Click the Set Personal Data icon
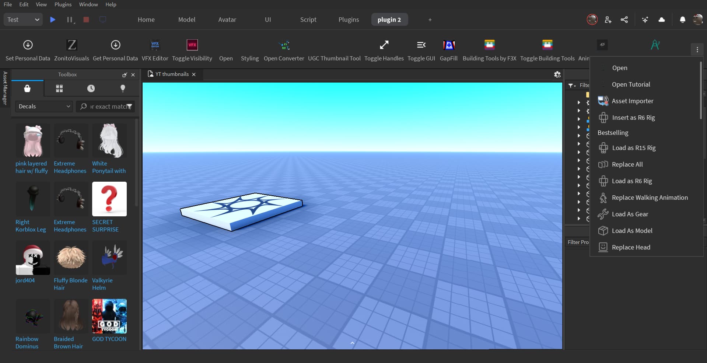This screenshot has height=363, width=707. pyautogui.click(x=28, y=49)
